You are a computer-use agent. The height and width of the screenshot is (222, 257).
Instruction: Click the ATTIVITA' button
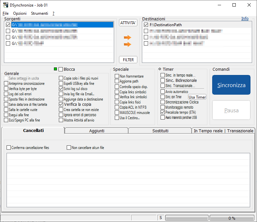[x=128, y=23]
